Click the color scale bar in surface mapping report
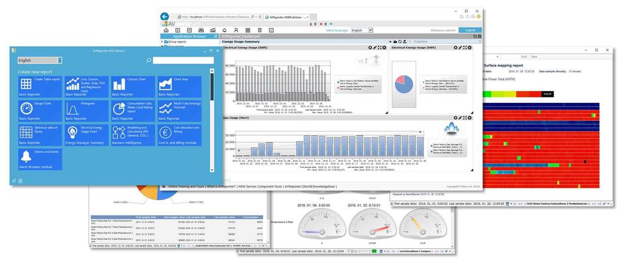623x261 pixels. pos(517,94)
